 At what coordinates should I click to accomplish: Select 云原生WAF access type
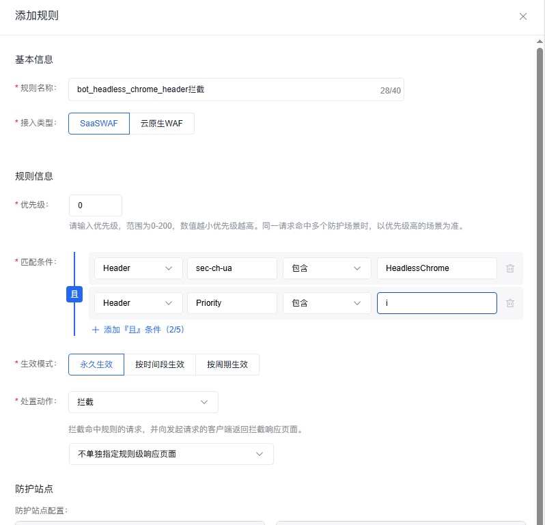pos(162,124)
